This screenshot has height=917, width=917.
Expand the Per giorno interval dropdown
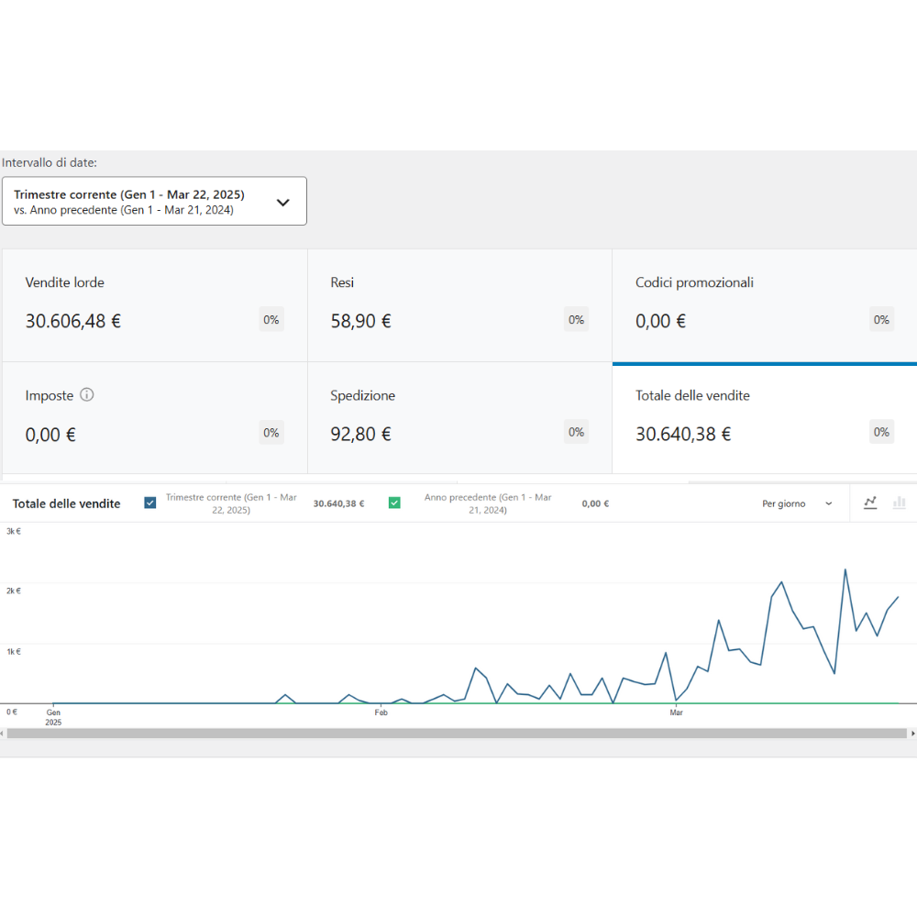pyautogui.click(x=796, y=503)
